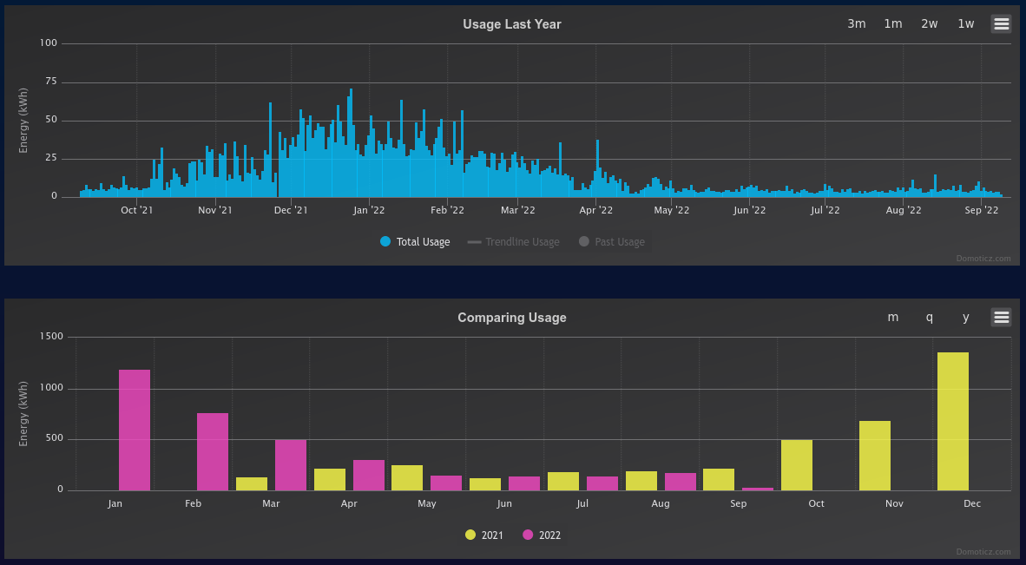The height and width of the screenshot is (565, 1026).
Task: Click the "Jul '22" axis label
Action: pos(825,210)
